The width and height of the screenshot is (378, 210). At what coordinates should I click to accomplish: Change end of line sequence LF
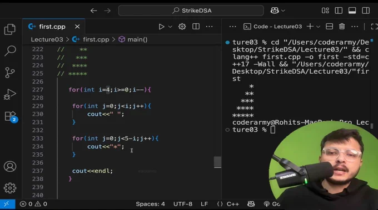coord(204,204)
